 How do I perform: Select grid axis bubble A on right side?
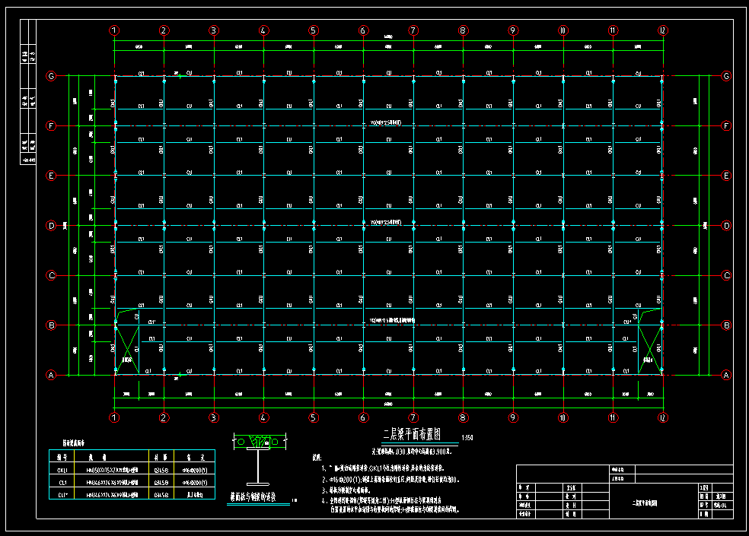coord(725,375)
